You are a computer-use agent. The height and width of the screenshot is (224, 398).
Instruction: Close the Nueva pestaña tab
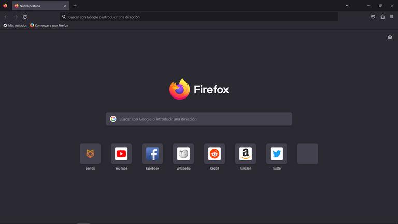[x=65, y=6]
